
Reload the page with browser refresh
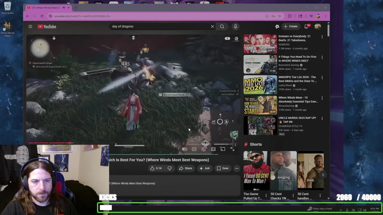click(x=42, y=16)
